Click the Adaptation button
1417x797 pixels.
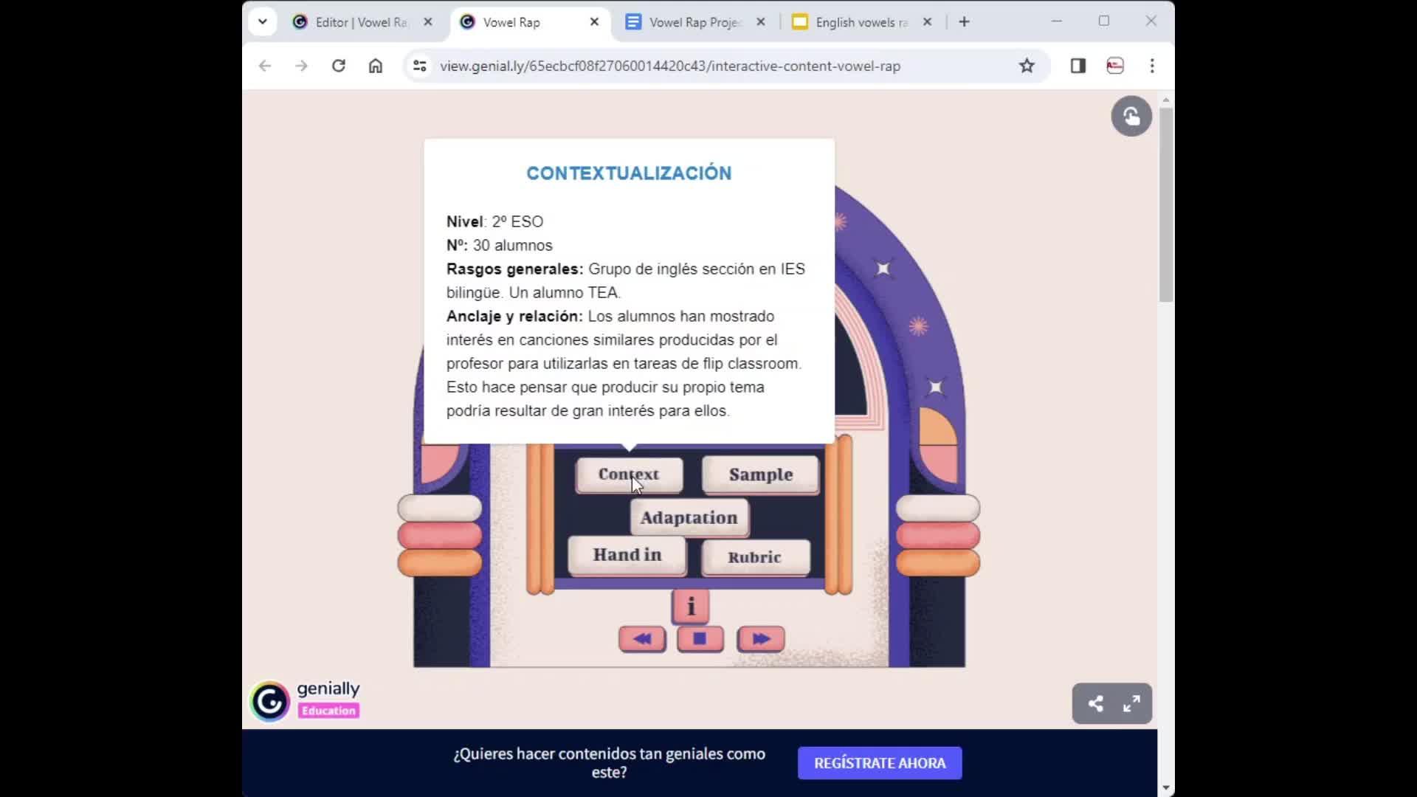[x=689, y=517]
